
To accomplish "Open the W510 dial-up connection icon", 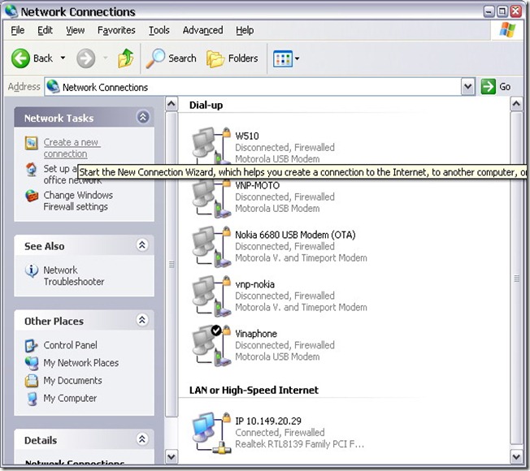I will point(211,145).
